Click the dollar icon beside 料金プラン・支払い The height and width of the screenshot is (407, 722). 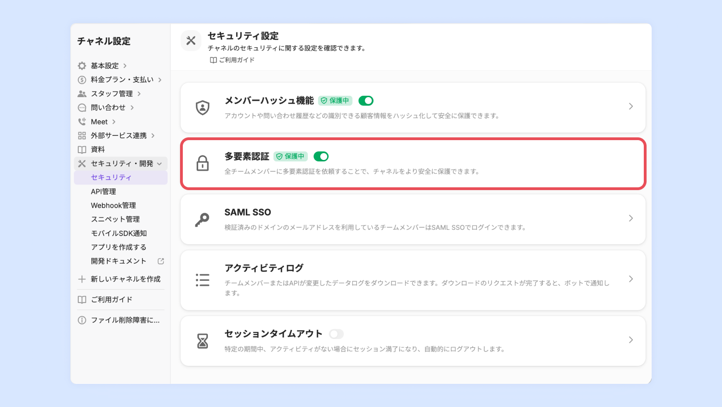click(x=82, y=80)
